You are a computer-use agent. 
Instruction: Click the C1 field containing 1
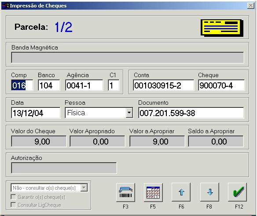click(x=114, y=85)
